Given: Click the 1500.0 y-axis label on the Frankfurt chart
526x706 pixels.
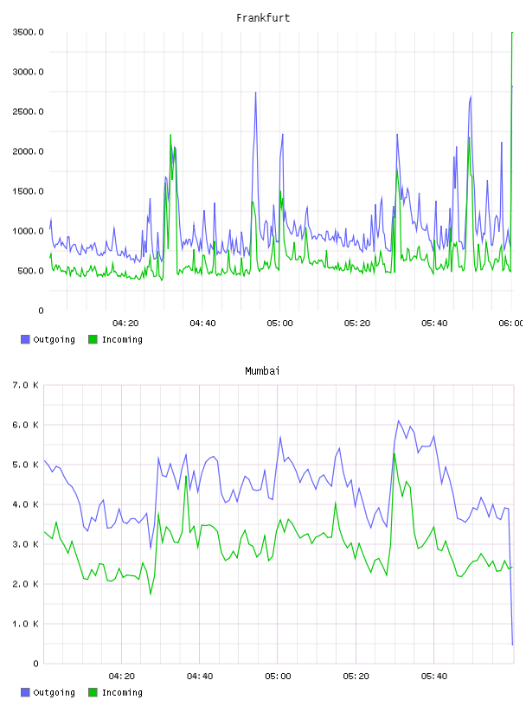Looking at the screenshot, I should pos(28,191).
